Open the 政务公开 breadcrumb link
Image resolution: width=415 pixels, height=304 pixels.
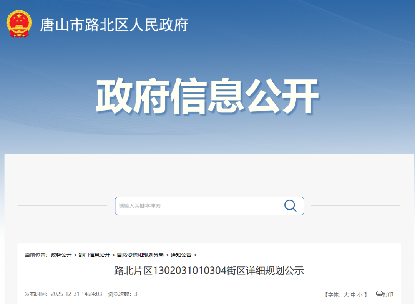point(61,255)
